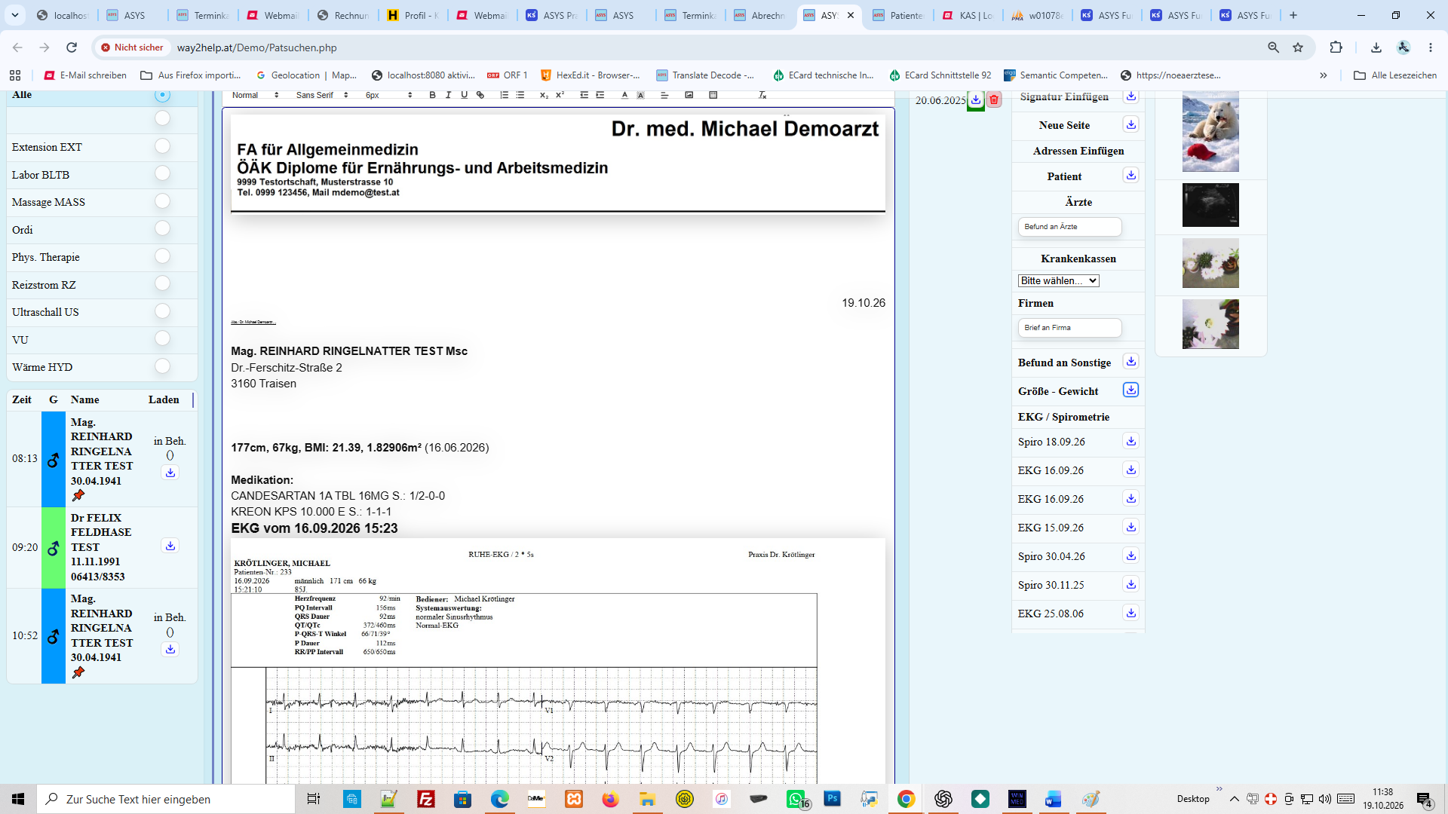Load patient Dr FELIX FELDHASE TEST
The height and width of the screenshot is (814, 1448).
[170, 546]
